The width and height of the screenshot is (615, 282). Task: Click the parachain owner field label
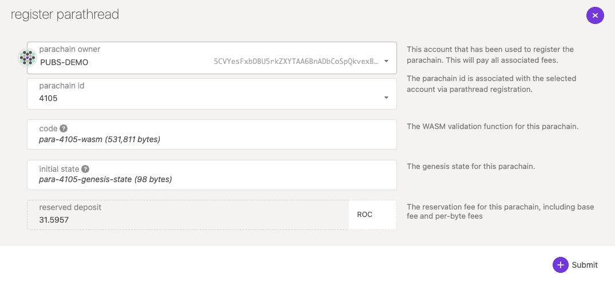(x=70, y=50)
